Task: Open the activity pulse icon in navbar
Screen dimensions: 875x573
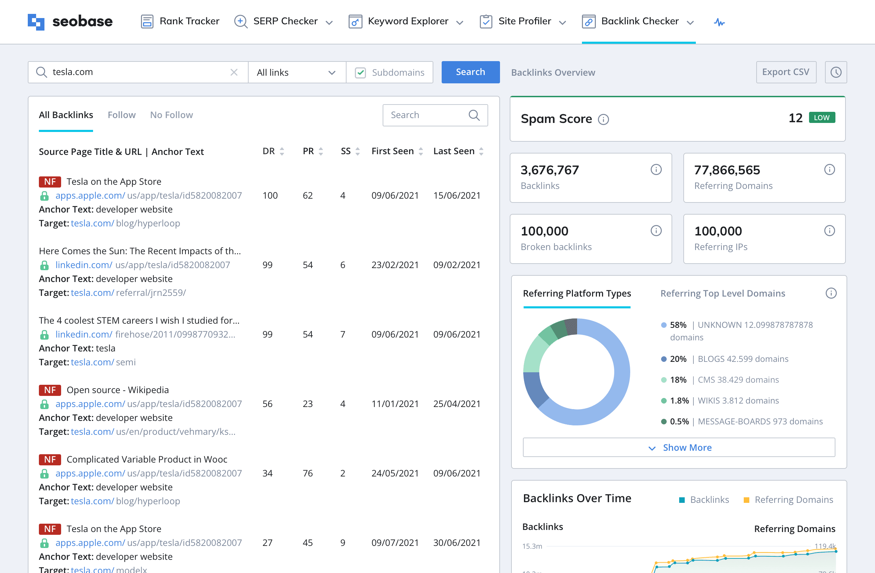Action: (719, 22)
